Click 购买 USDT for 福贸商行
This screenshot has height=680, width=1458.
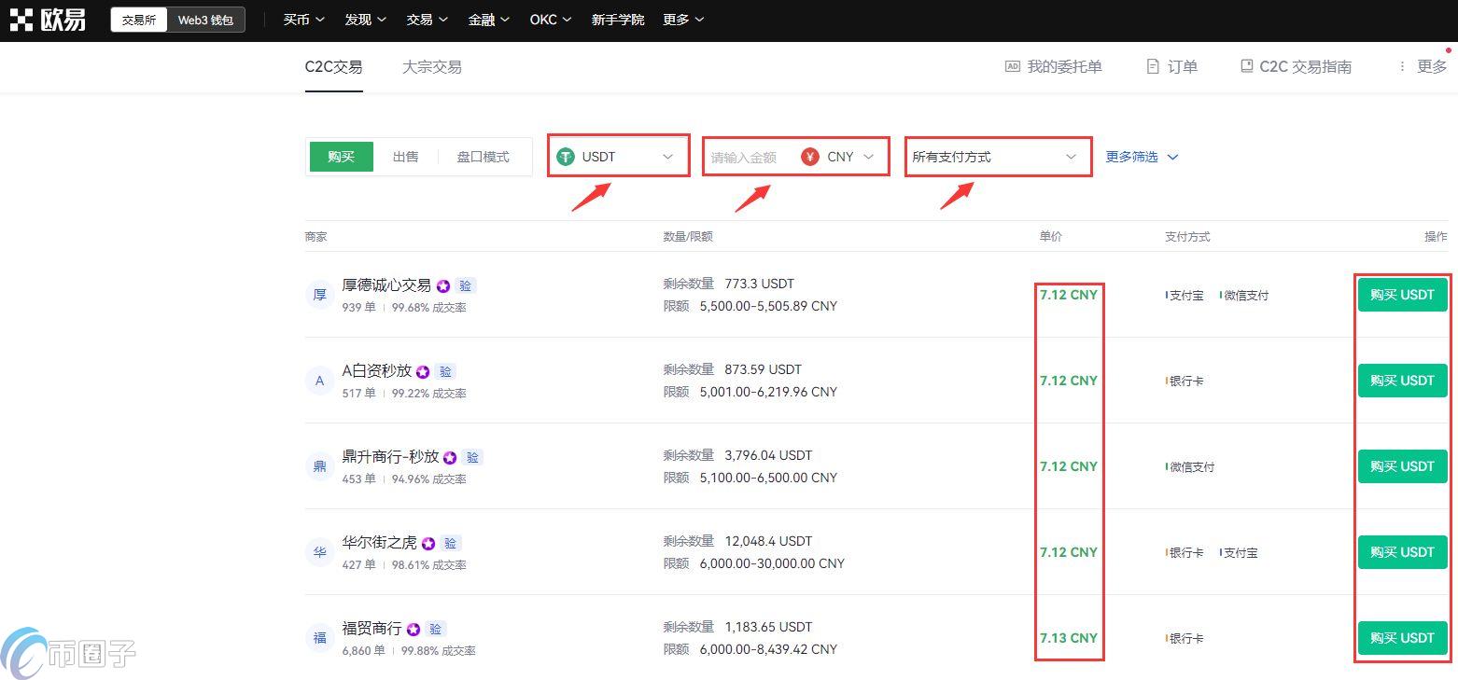point(1402,638)
